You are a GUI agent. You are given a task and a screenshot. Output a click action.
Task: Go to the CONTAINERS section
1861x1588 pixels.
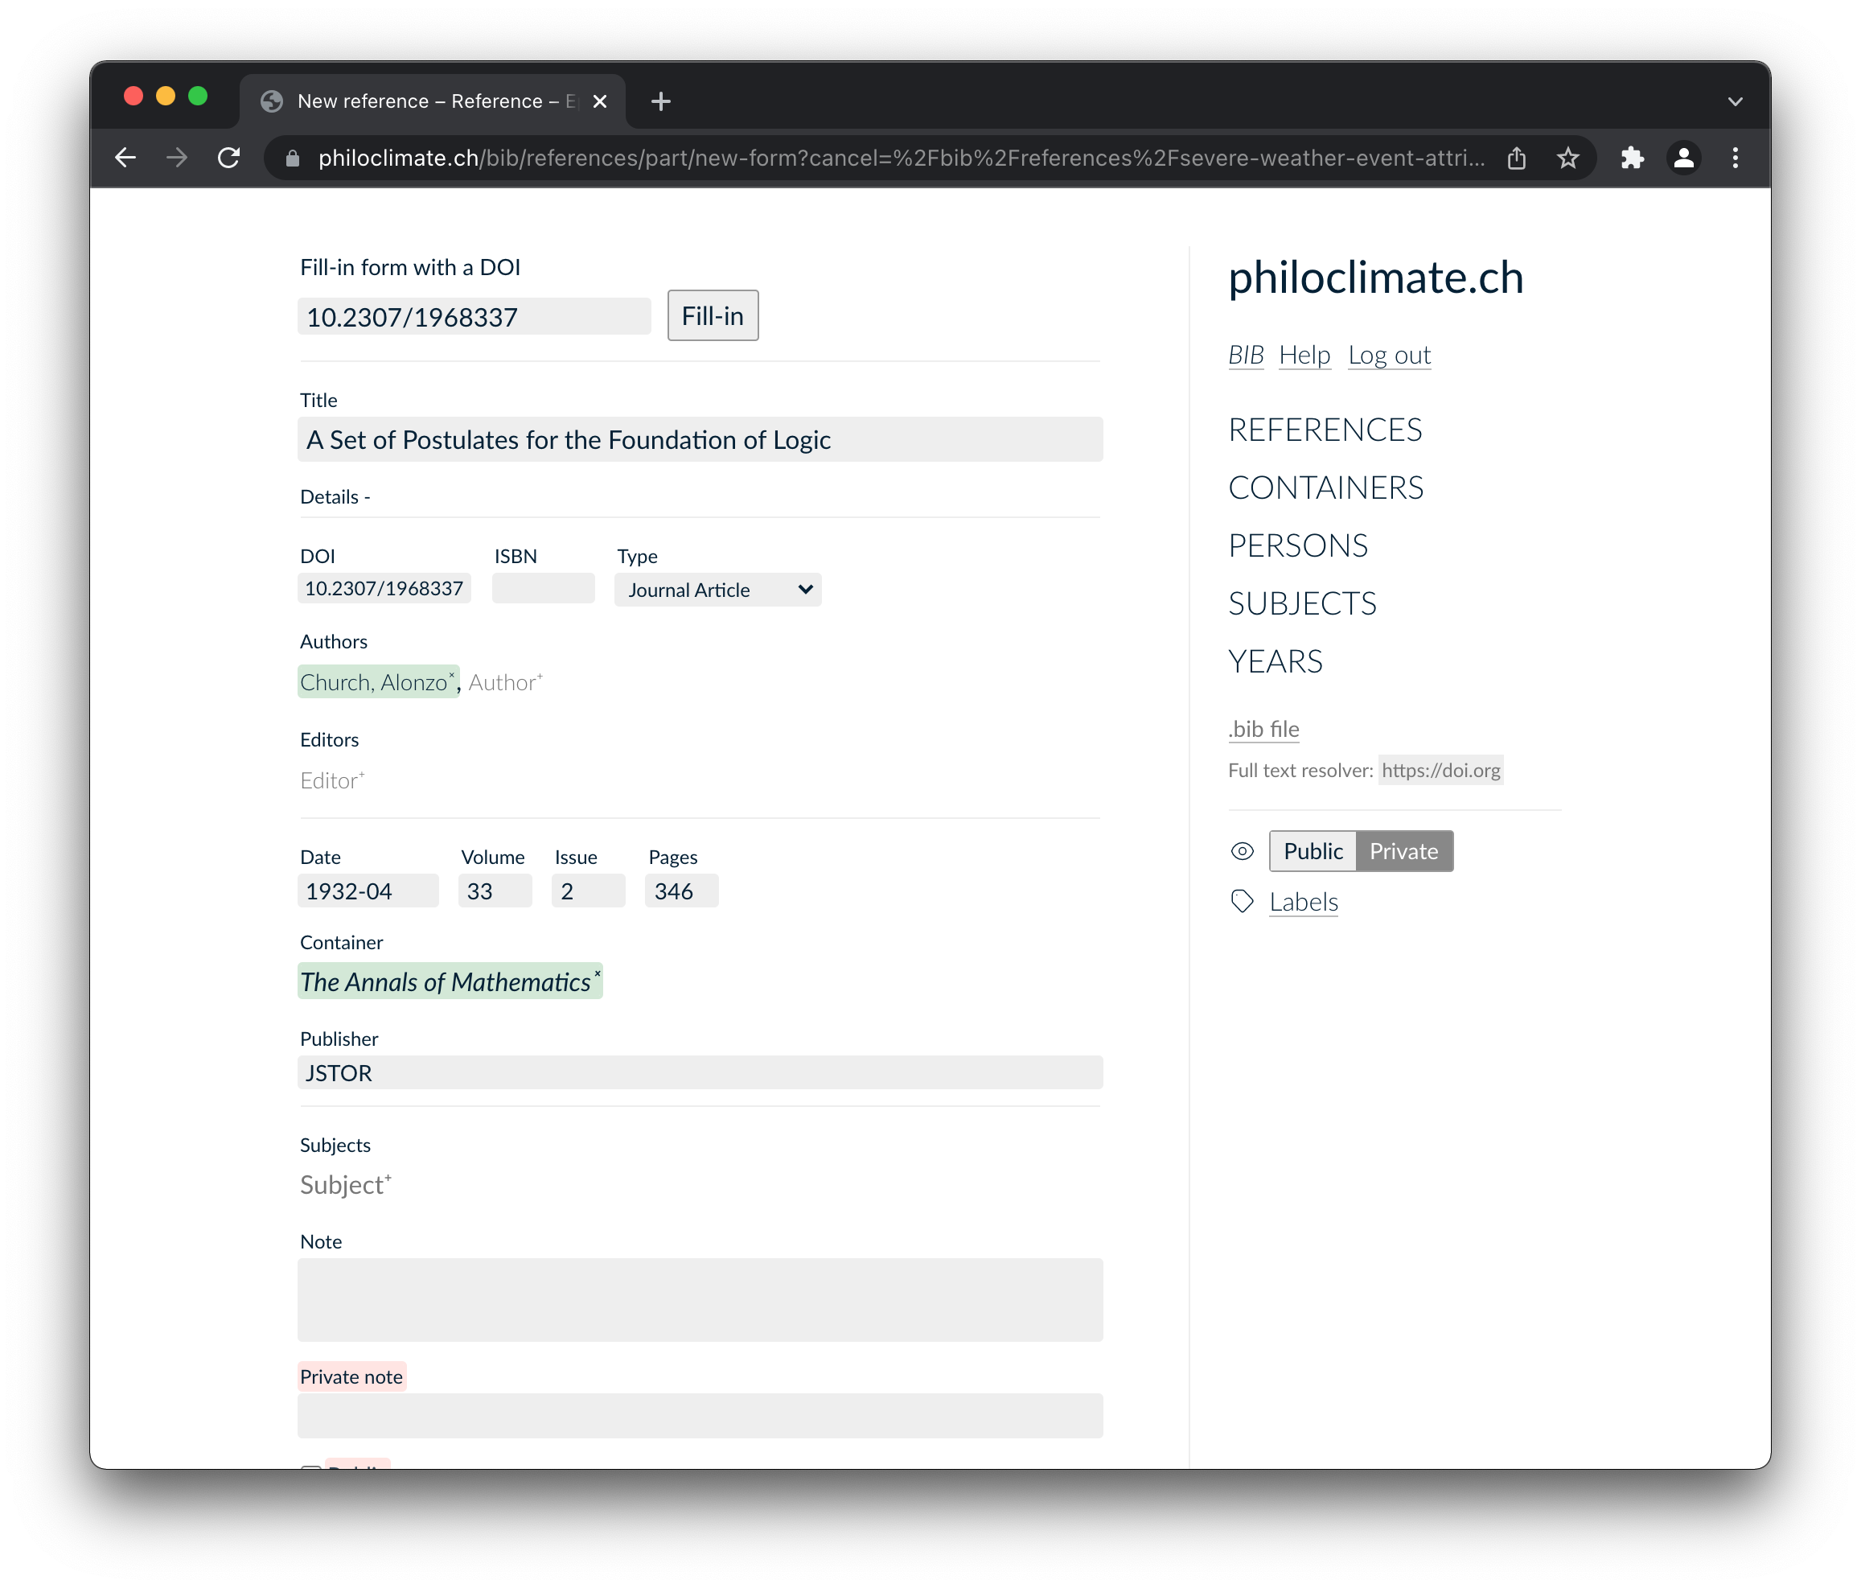[x=1325, y=488]
